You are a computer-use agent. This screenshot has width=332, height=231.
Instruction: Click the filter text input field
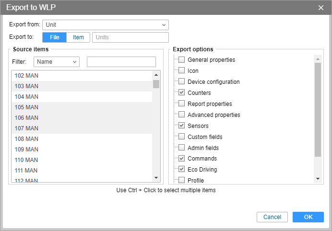coord(121,62)
